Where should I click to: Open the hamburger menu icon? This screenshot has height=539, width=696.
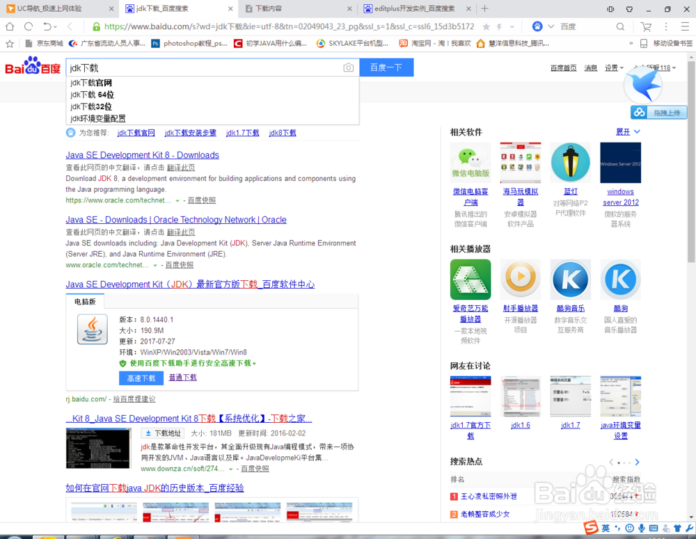pyautogui.click(x=685, y=26)
